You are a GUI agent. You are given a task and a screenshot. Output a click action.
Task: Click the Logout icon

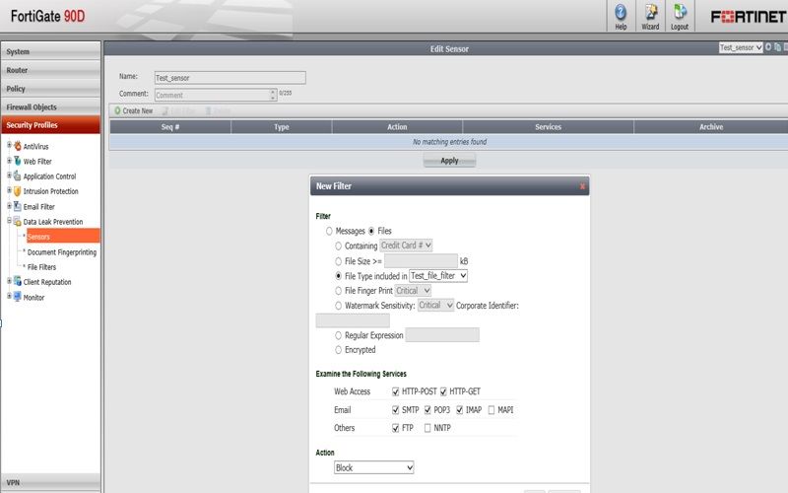tap(680, 12)
